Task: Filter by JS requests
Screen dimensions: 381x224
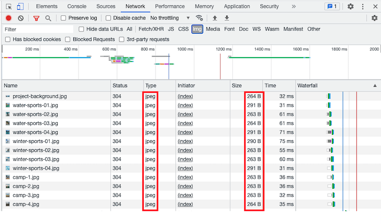Action: pos(171,29)
